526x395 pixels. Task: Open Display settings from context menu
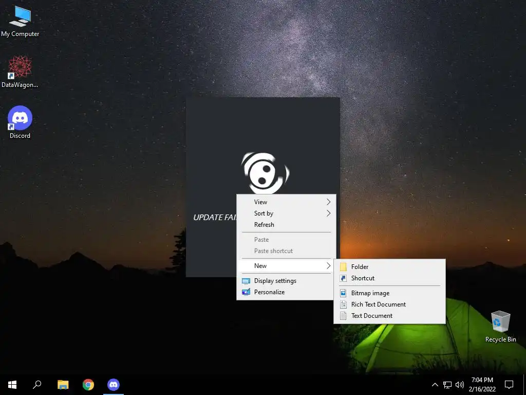pos(286,281)
